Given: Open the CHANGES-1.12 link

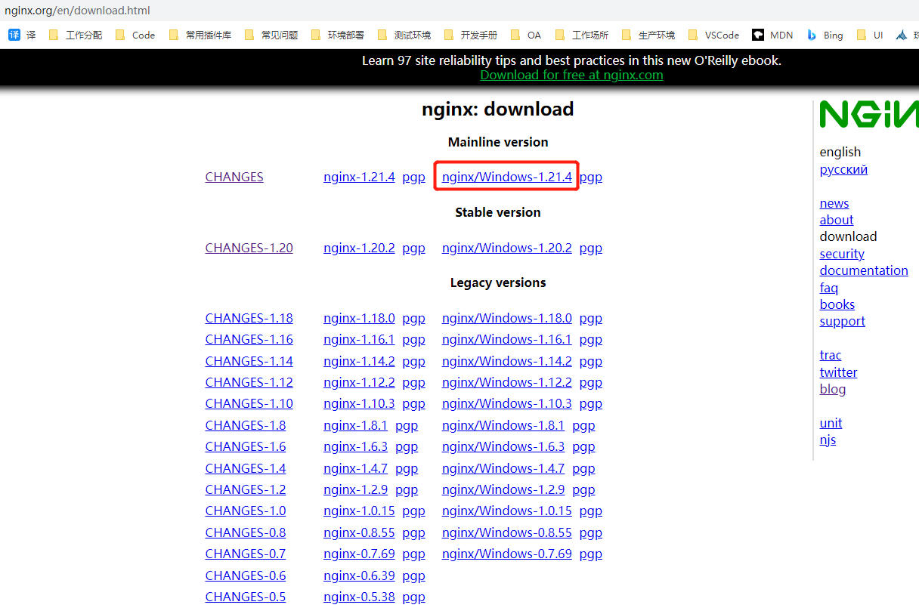Looking at the screenshot, I should click(249, 382).
